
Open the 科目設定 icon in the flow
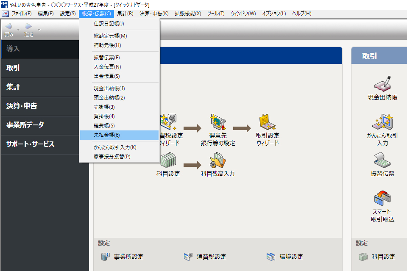pos(168,160)
